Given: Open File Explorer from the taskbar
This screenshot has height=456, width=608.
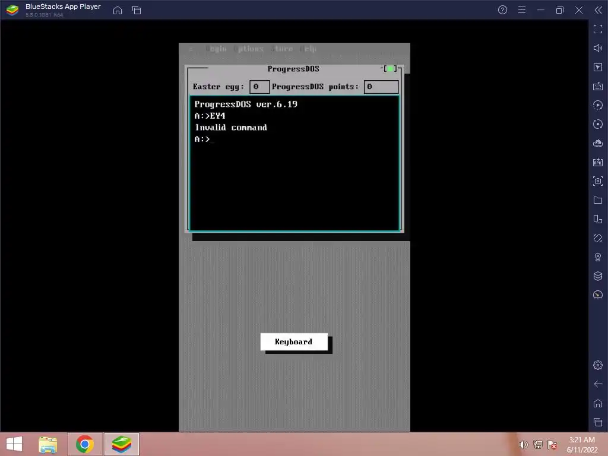Looking at the screenshot, I should (x=48, y=444).
